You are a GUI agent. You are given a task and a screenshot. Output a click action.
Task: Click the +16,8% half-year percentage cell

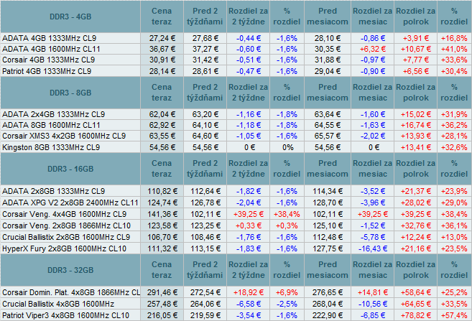454,38
